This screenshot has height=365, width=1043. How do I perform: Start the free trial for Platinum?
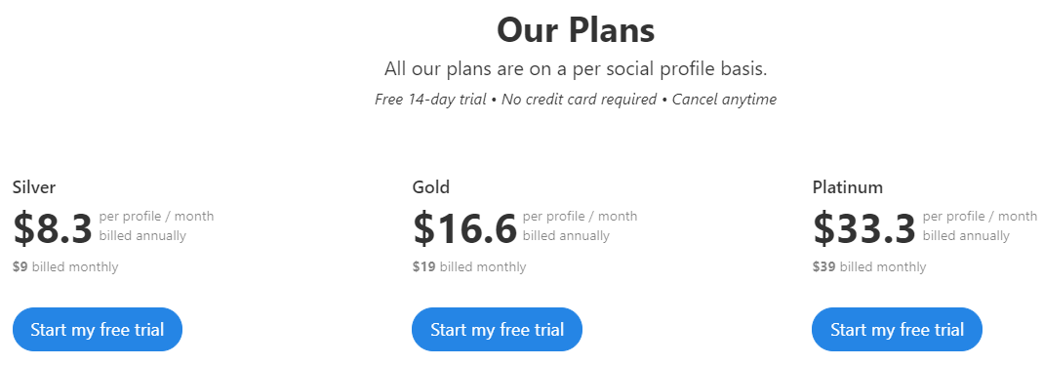(897, 329)
